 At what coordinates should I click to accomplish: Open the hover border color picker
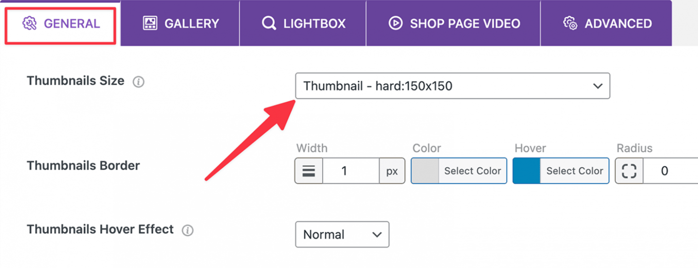coord(574,171)
